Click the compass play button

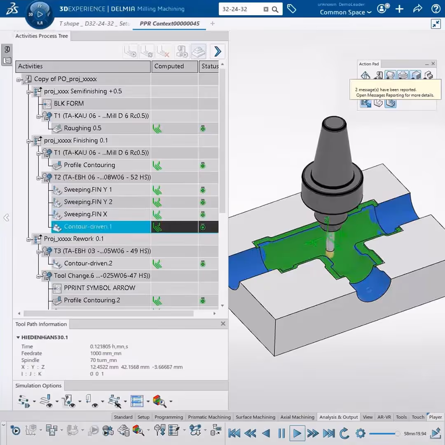point(40,14)
